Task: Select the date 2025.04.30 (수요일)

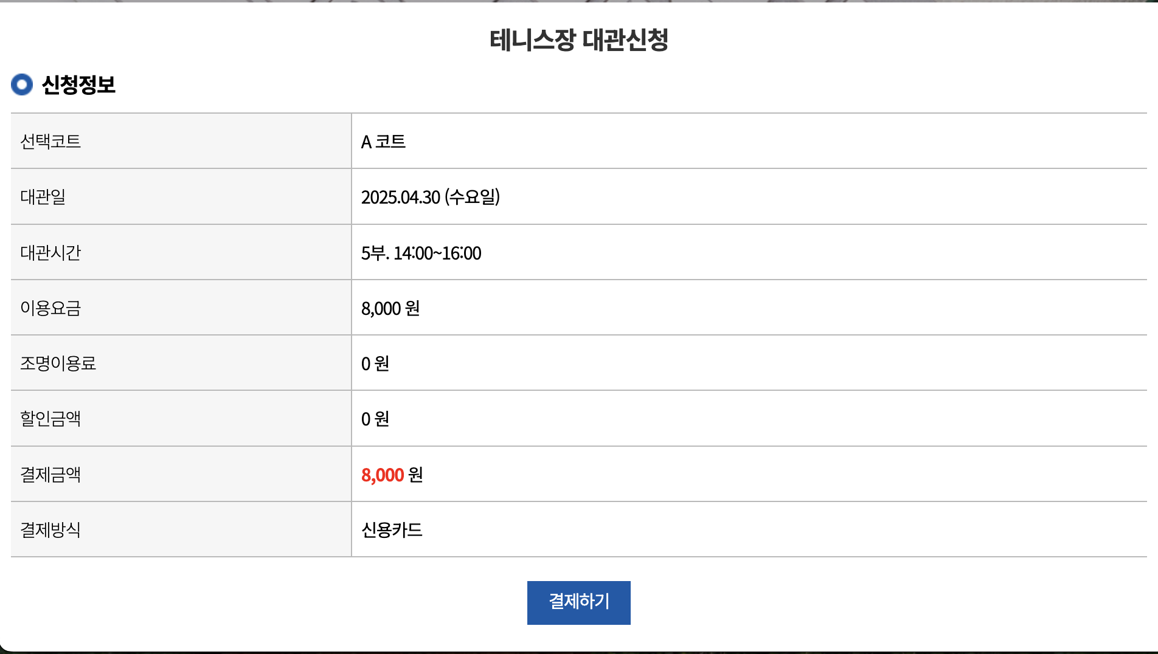Action: coord(430,197)
